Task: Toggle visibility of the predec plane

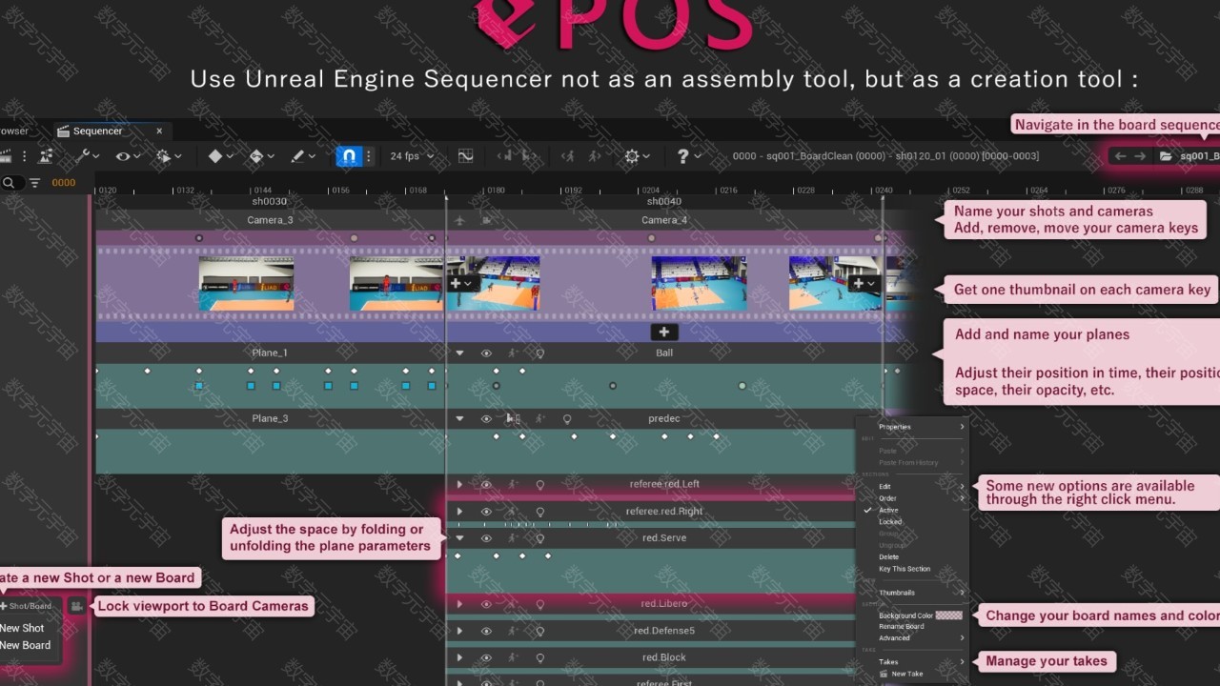Action: coord(486,418)
